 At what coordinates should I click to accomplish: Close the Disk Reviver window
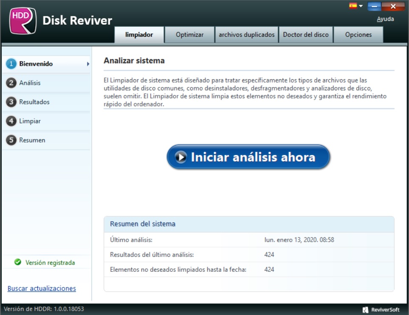[393, 6]
